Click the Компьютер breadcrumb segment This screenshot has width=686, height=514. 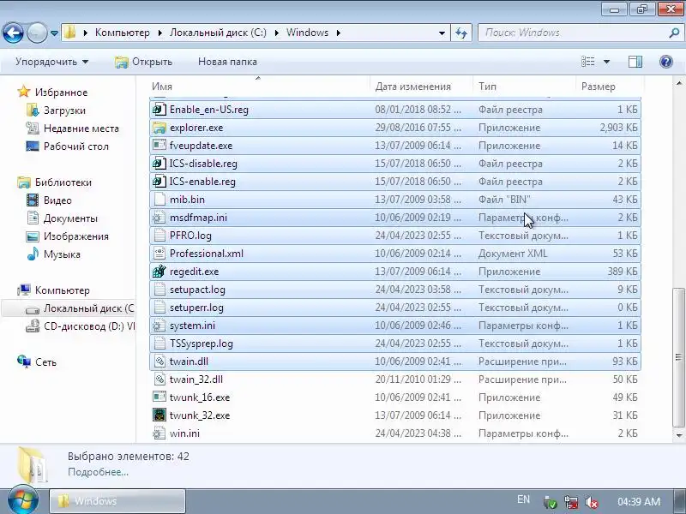pos(122,33)
